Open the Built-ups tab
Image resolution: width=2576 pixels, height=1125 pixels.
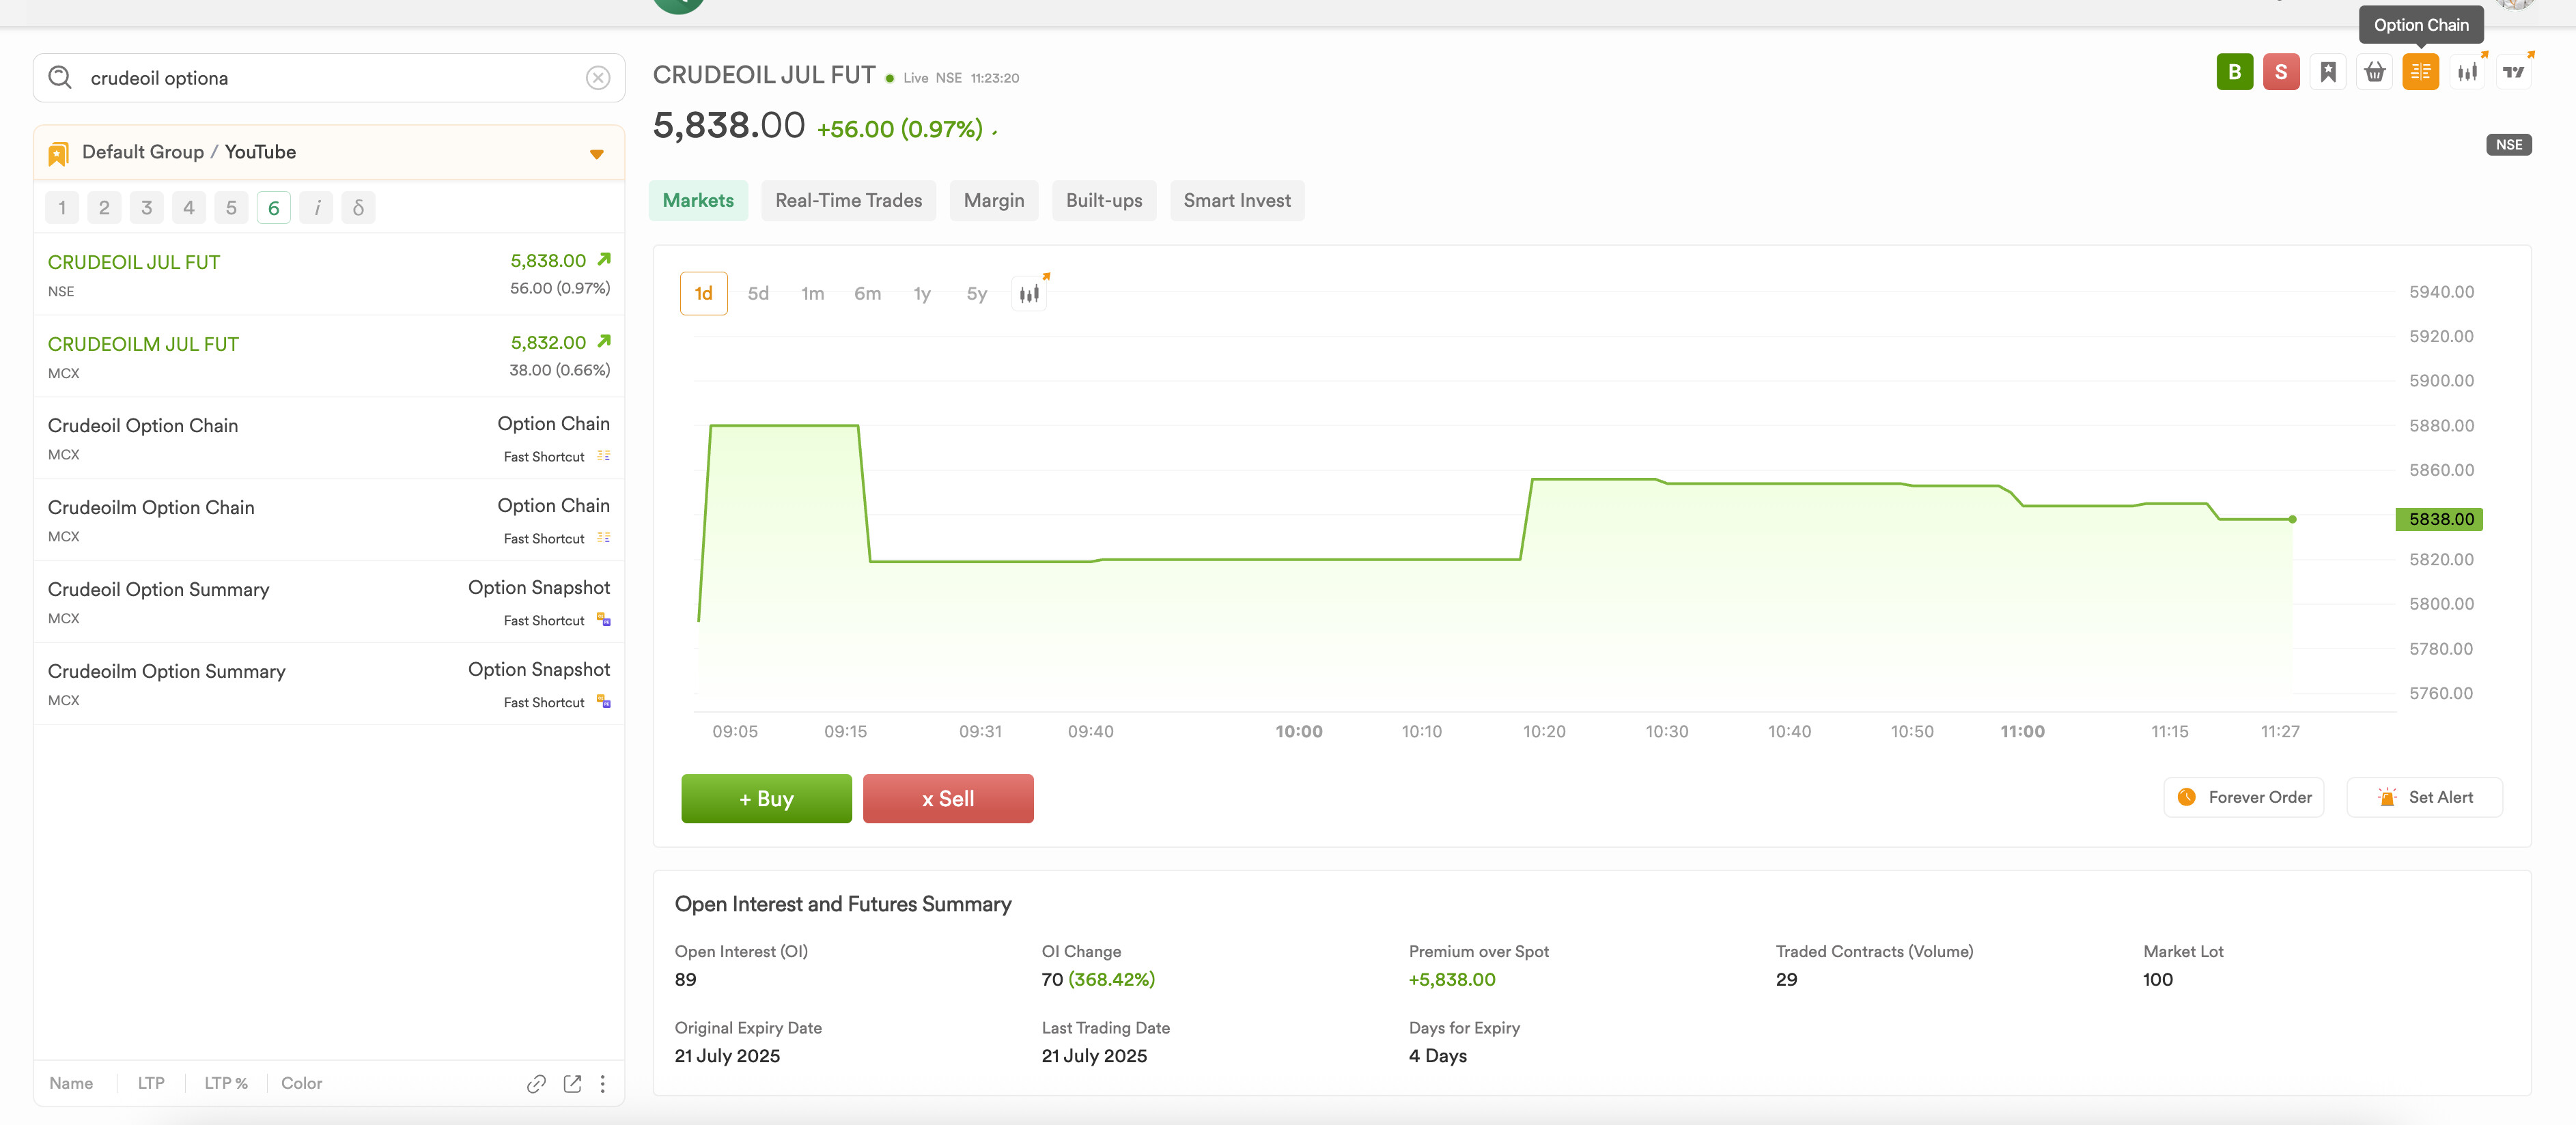click(1103, 201)
